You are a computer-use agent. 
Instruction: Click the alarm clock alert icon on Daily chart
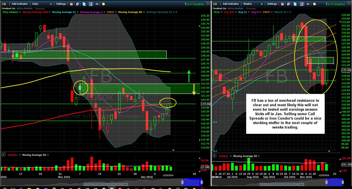click(71, 4)
